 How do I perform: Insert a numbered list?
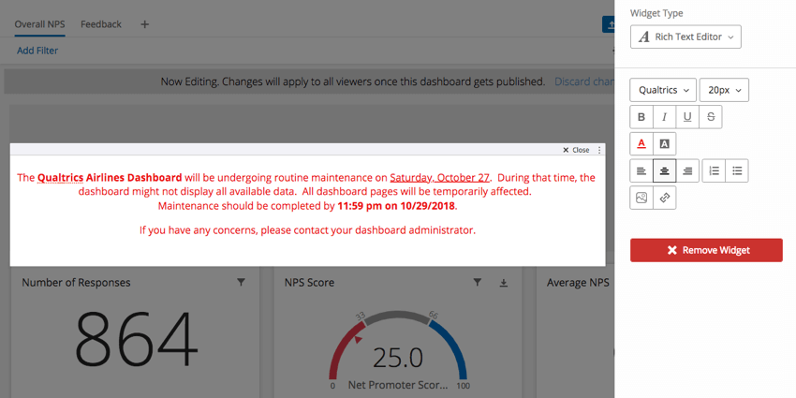coord(714,170)
